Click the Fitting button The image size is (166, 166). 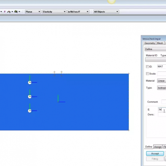(155, 159)
